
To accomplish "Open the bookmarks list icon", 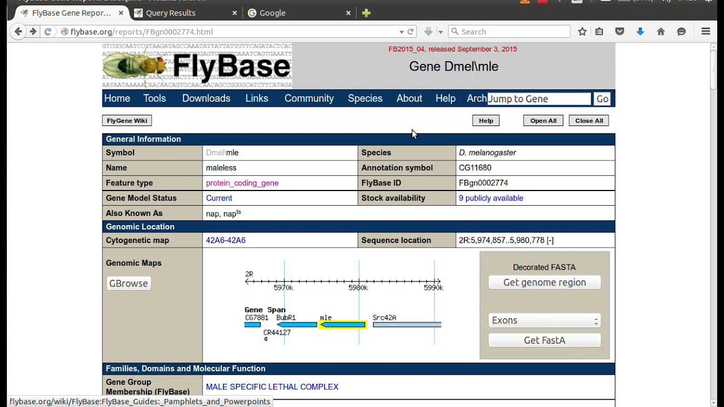I will tap(599, 32).
